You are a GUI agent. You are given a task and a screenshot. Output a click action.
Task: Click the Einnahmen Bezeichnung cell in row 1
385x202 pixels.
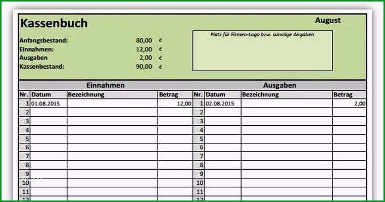point(112,104)
